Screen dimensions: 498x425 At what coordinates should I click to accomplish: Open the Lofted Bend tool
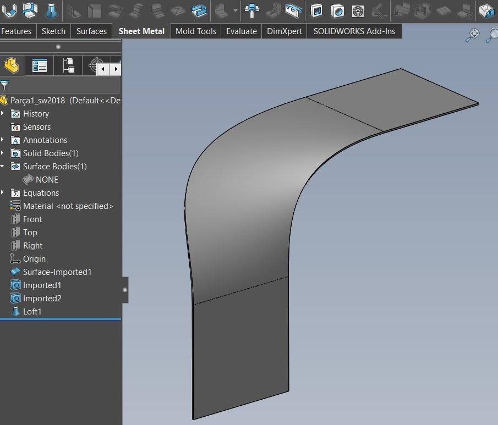coord(51,10)
